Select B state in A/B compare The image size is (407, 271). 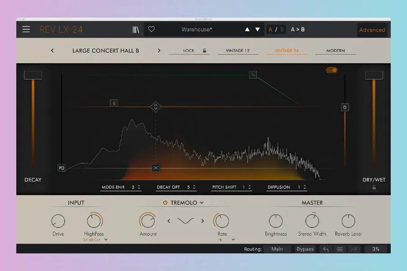tap(282, 29)
